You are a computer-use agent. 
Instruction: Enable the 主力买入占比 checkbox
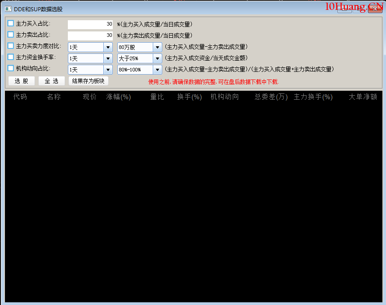coord(11,23)
